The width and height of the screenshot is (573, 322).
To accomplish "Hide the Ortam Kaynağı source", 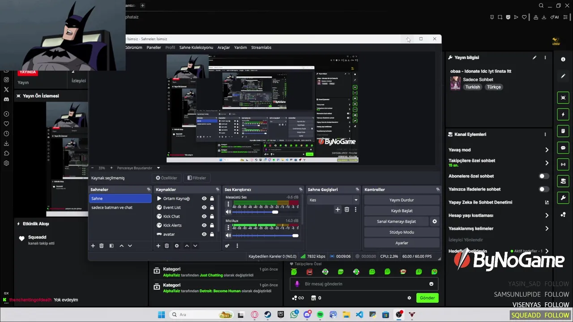I will click(x=204, y=199).
